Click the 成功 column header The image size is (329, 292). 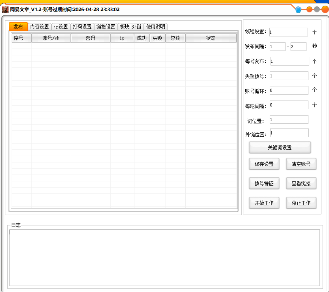coord(142,38)
